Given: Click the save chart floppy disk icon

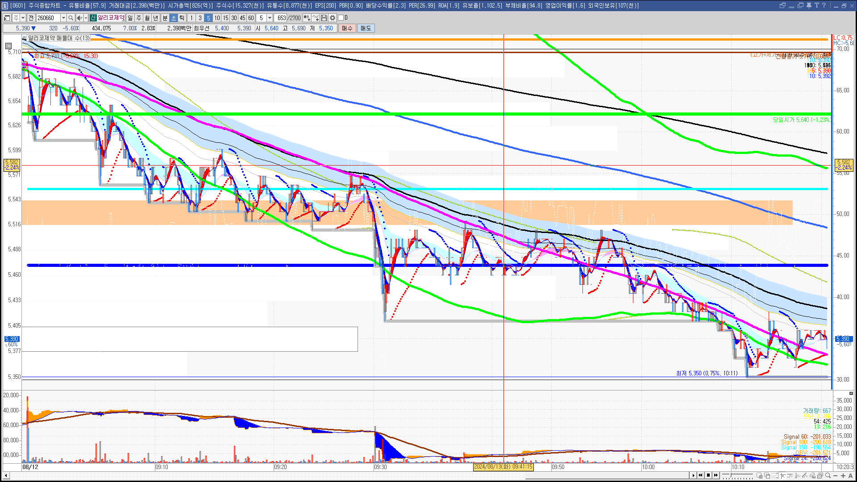Looking at the screenshot, I should tap(324, 18).
